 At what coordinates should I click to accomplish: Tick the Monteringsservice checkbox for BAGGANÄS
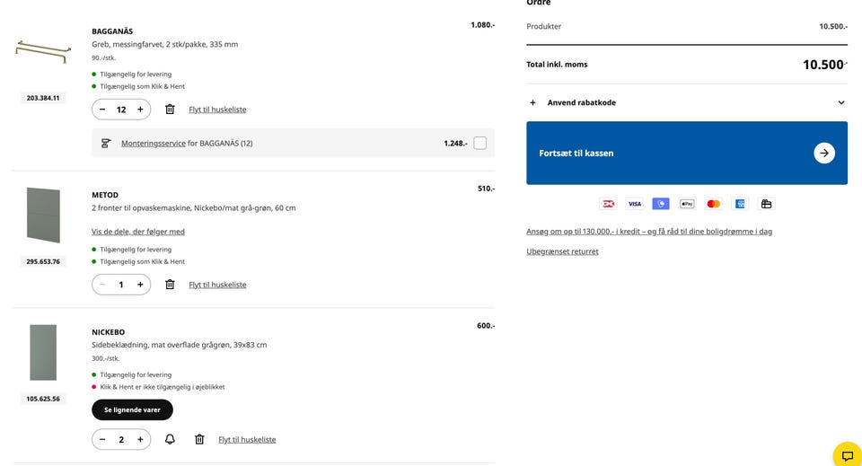point(480,143)
